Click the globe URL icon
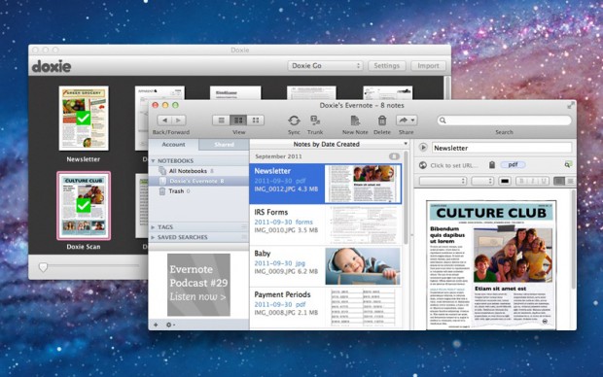603x377 pixels. [x=423, y=165]
